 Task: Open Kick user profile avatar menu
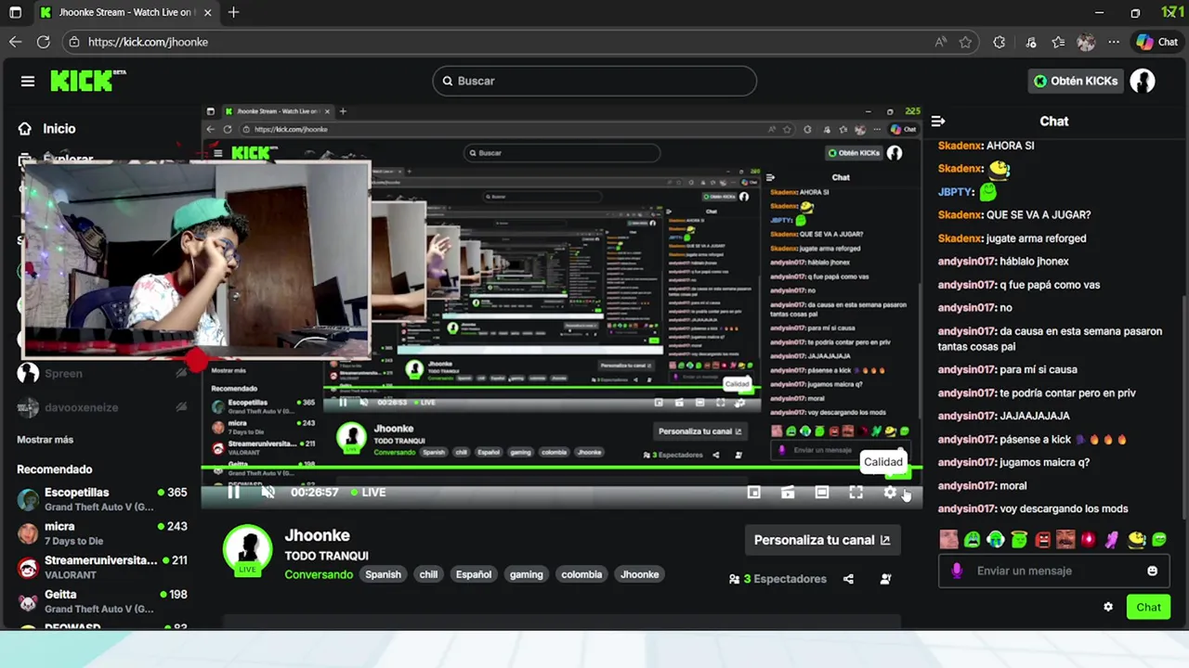pos(1143,81)
